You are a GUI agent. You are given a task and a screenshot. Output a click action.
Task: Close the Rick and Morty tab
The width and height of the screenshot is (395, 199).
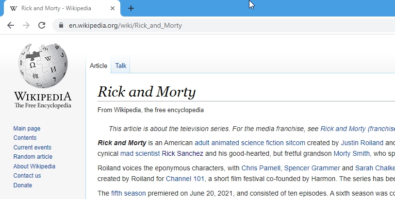point(113,8)
